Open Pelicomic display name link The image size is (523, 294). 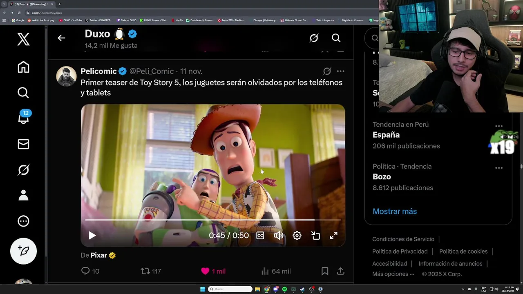coord(98,71)
